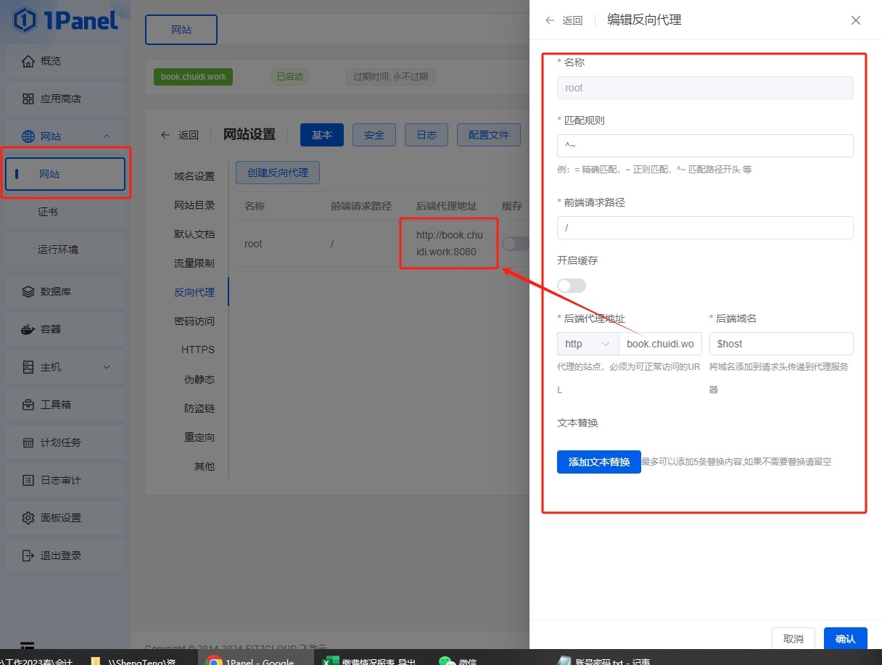The image size is (882, 665).
Task: Close the 编辑反向代理 drawer
Action: pos(856,20)
